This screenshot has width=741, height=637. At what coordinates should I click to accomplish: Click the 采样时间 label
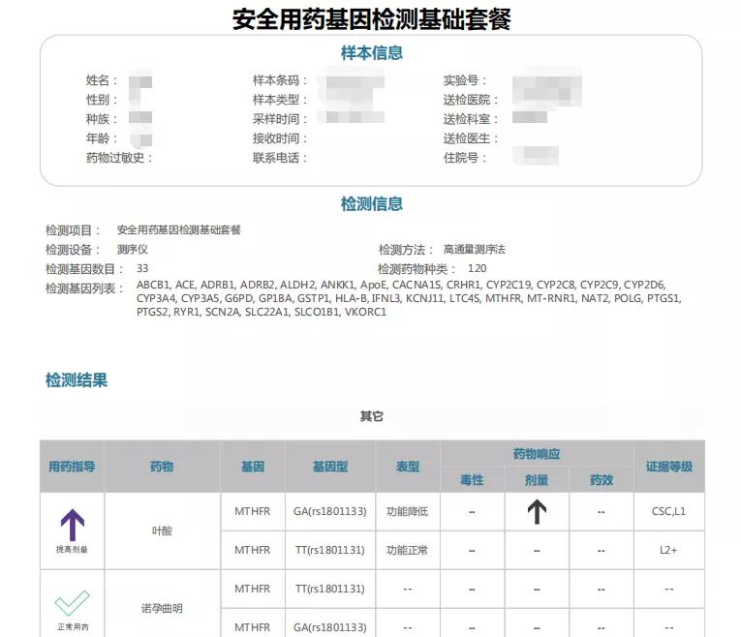pyautogui.click(x=280, y=119)
